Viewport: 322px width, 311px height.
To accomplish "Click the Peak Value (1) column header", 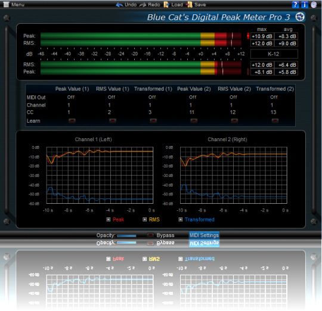I will (x=72, y=89).
